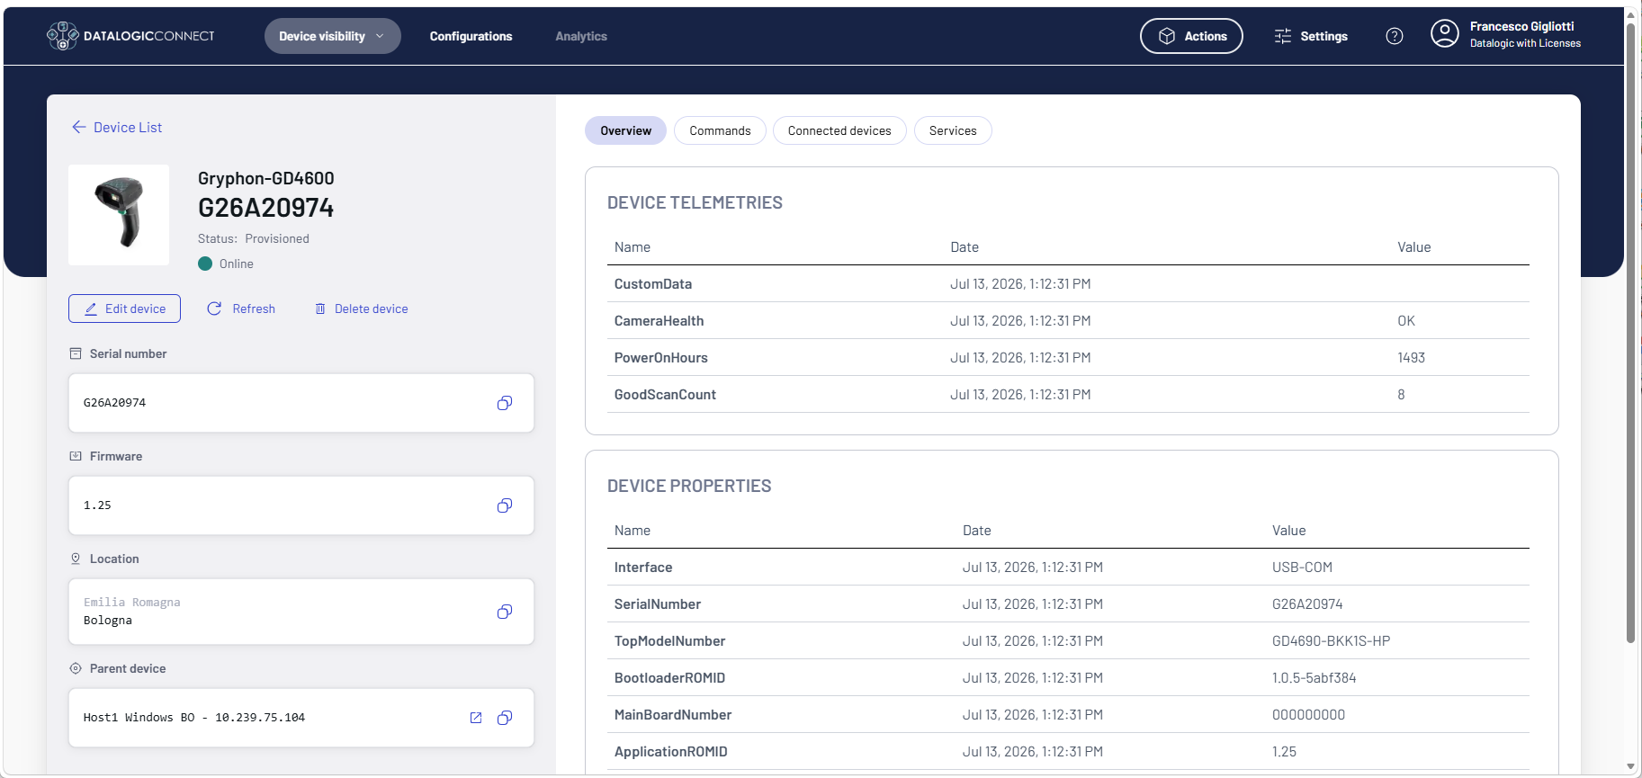Click the ApplicationROMID property name

click(x=671, y=752)
